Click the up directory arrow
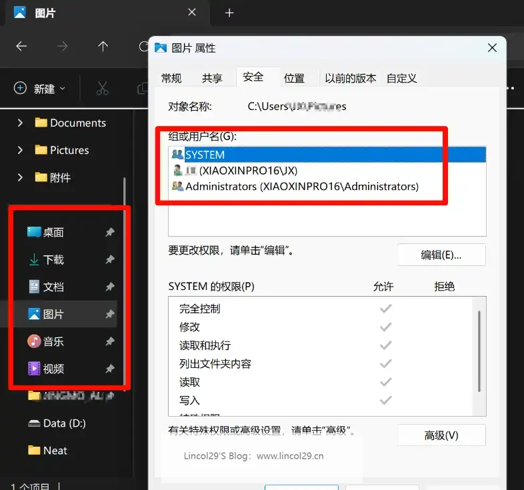This screenshot has width=524, height=490. coord(103,47)
